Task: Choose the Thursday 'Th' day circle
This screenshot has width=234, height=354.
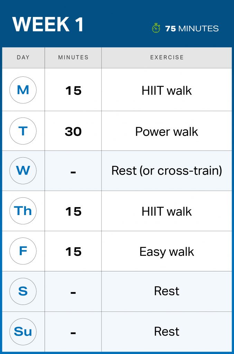Action: pos(23,211)
